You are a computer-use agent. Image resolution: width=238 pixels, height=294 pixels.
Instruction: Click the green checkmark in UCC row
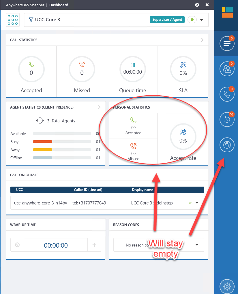click(190, 203)
